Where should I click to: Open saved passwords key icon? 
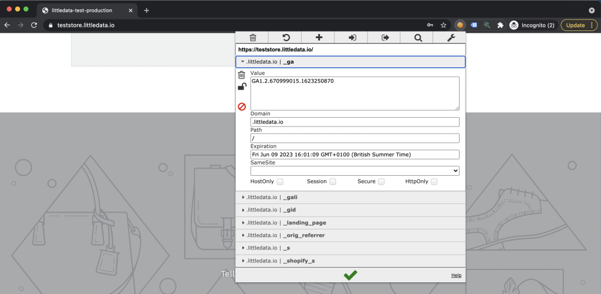click(430, 25)
